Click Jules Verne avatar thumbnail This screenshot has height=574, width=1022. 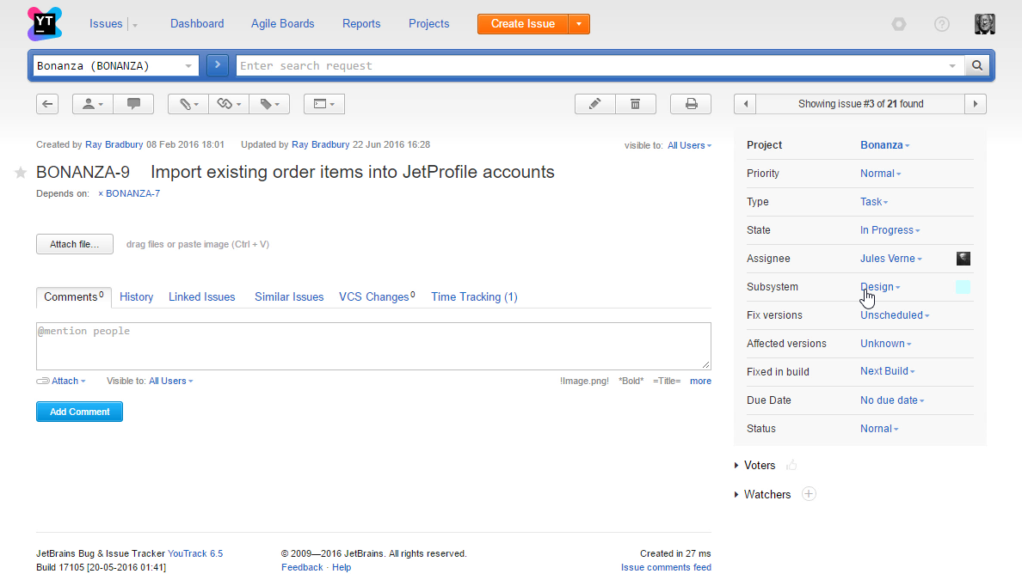tap(964, 259)
